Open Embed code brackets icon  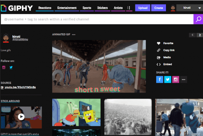point(159,64)
